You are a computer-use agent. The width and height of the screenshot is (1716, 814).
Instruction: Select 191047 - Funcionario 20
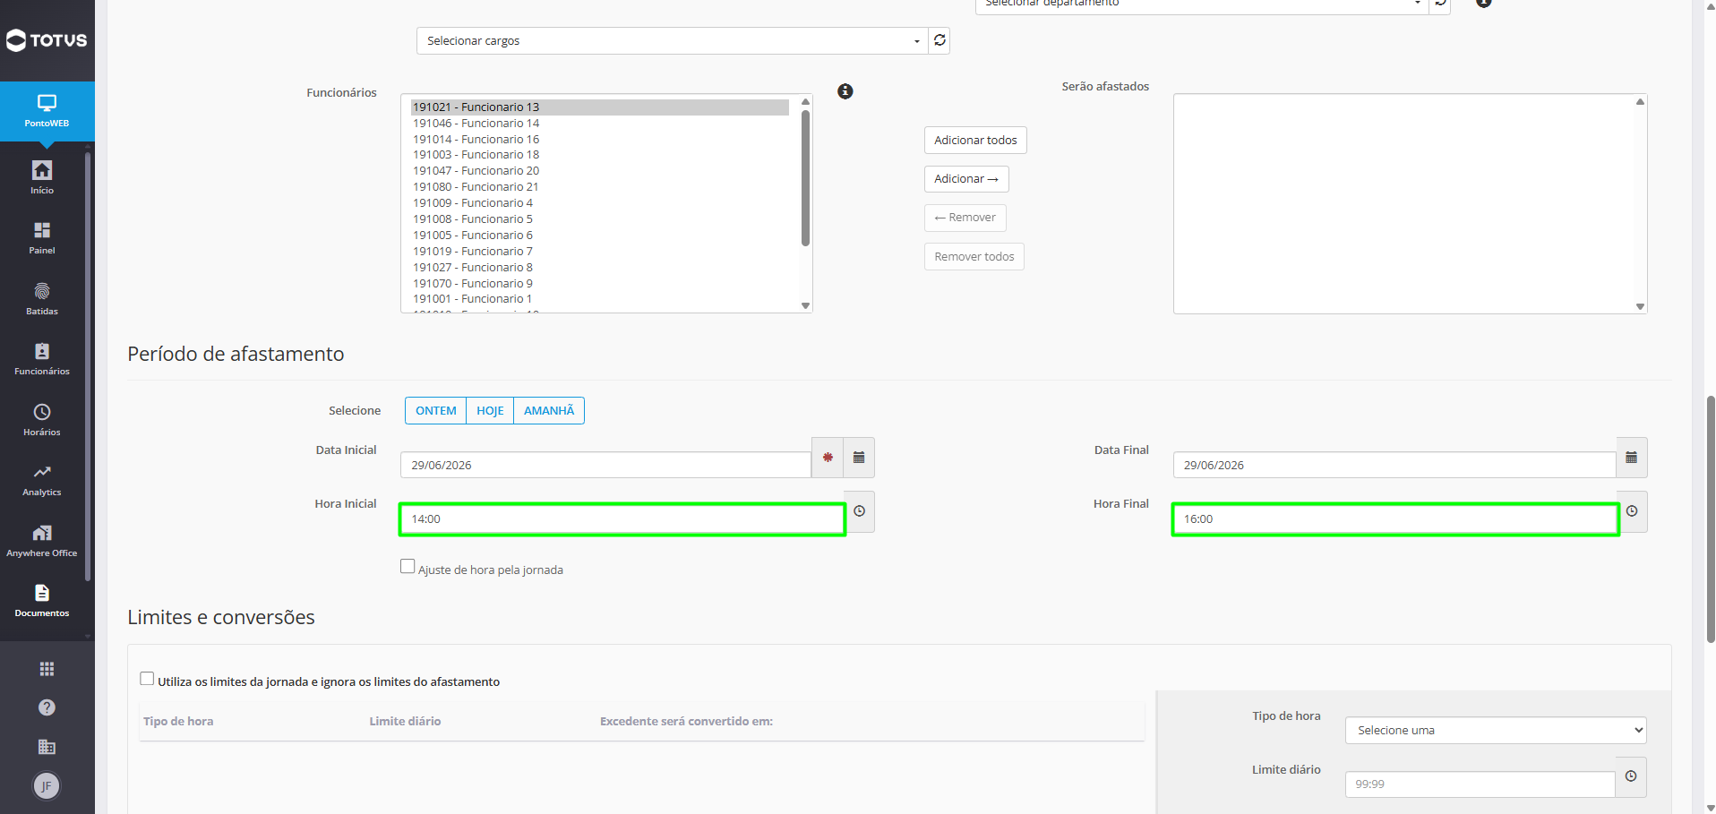pyautogui.click(x=599, y=171)
